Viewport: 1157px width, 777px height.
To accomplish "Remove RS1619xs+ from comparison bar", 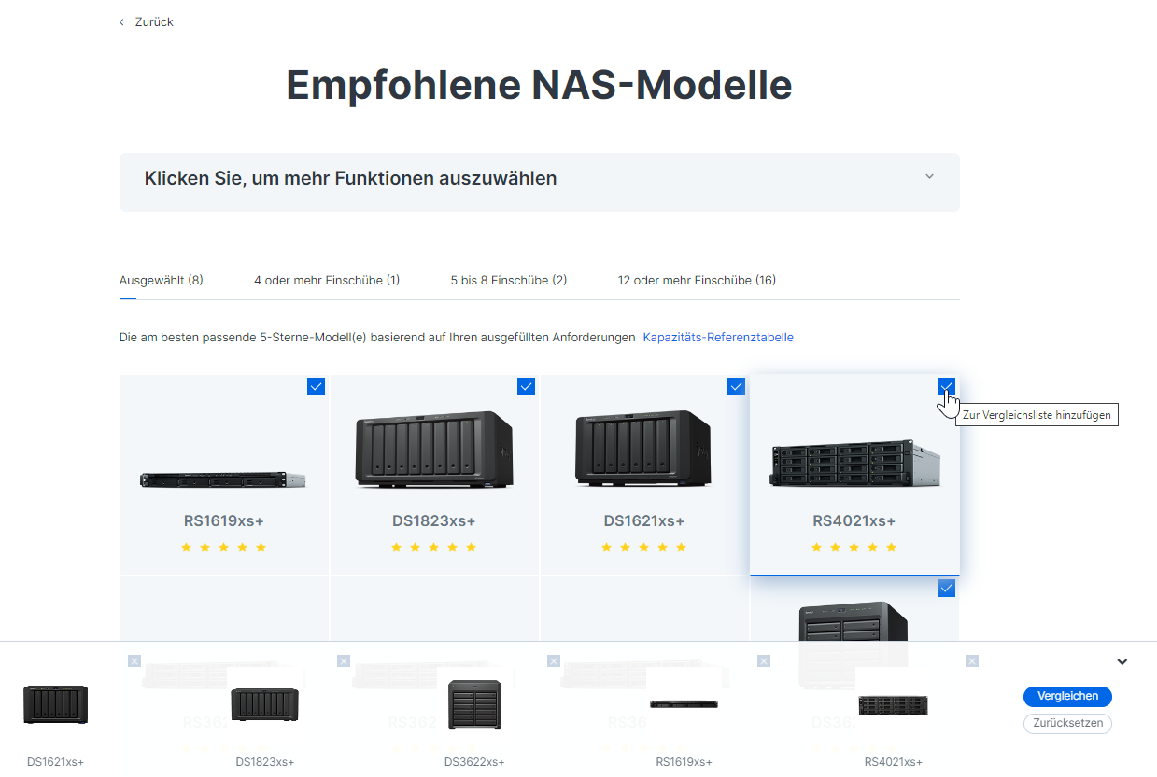I will point(764,660).
